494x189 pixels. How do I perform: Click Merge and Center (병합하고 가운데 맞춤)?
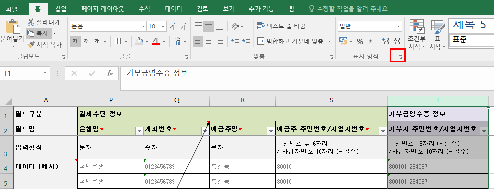coord(291,41)
